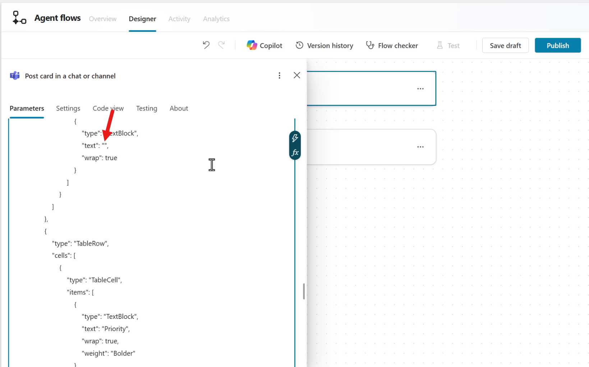Image resolution: width=589 pixels, height=367 pixels.
Task: Insert dynamic content via lightning icon
Action: coord(295,138)
